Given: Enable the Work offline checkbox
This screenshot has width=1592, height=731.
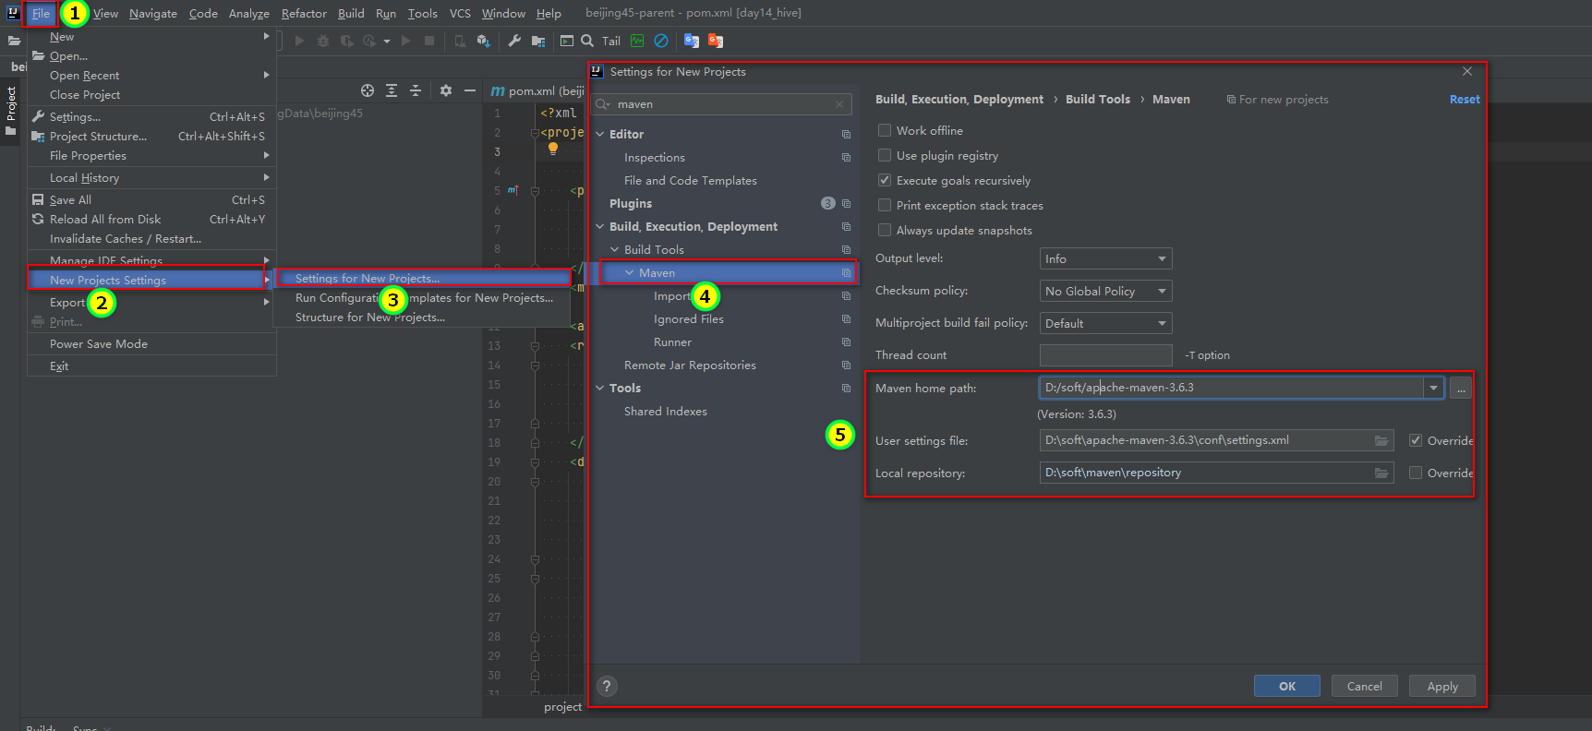Looking at the screenshot, I should (885, 130).
